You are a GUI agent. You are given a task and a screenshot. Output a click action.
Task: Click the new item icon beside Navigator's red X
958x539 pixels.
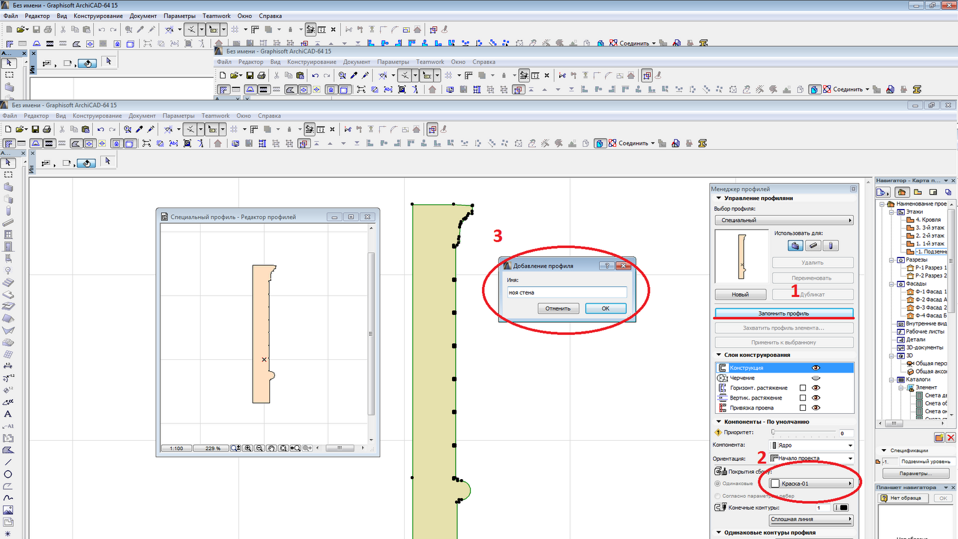click(x=939, y=438)
